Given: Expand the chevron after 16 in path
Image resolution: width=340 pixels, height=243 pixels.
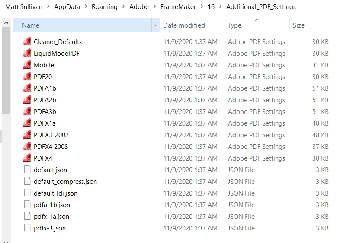Looking at the screenshot, I should [221, 7].
